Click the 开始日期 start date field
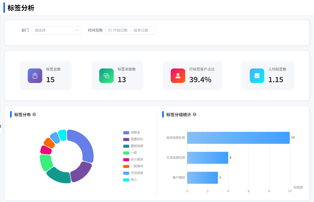This screenshot has width=314, height=202. pyautogui.click(x=120, y=30)
